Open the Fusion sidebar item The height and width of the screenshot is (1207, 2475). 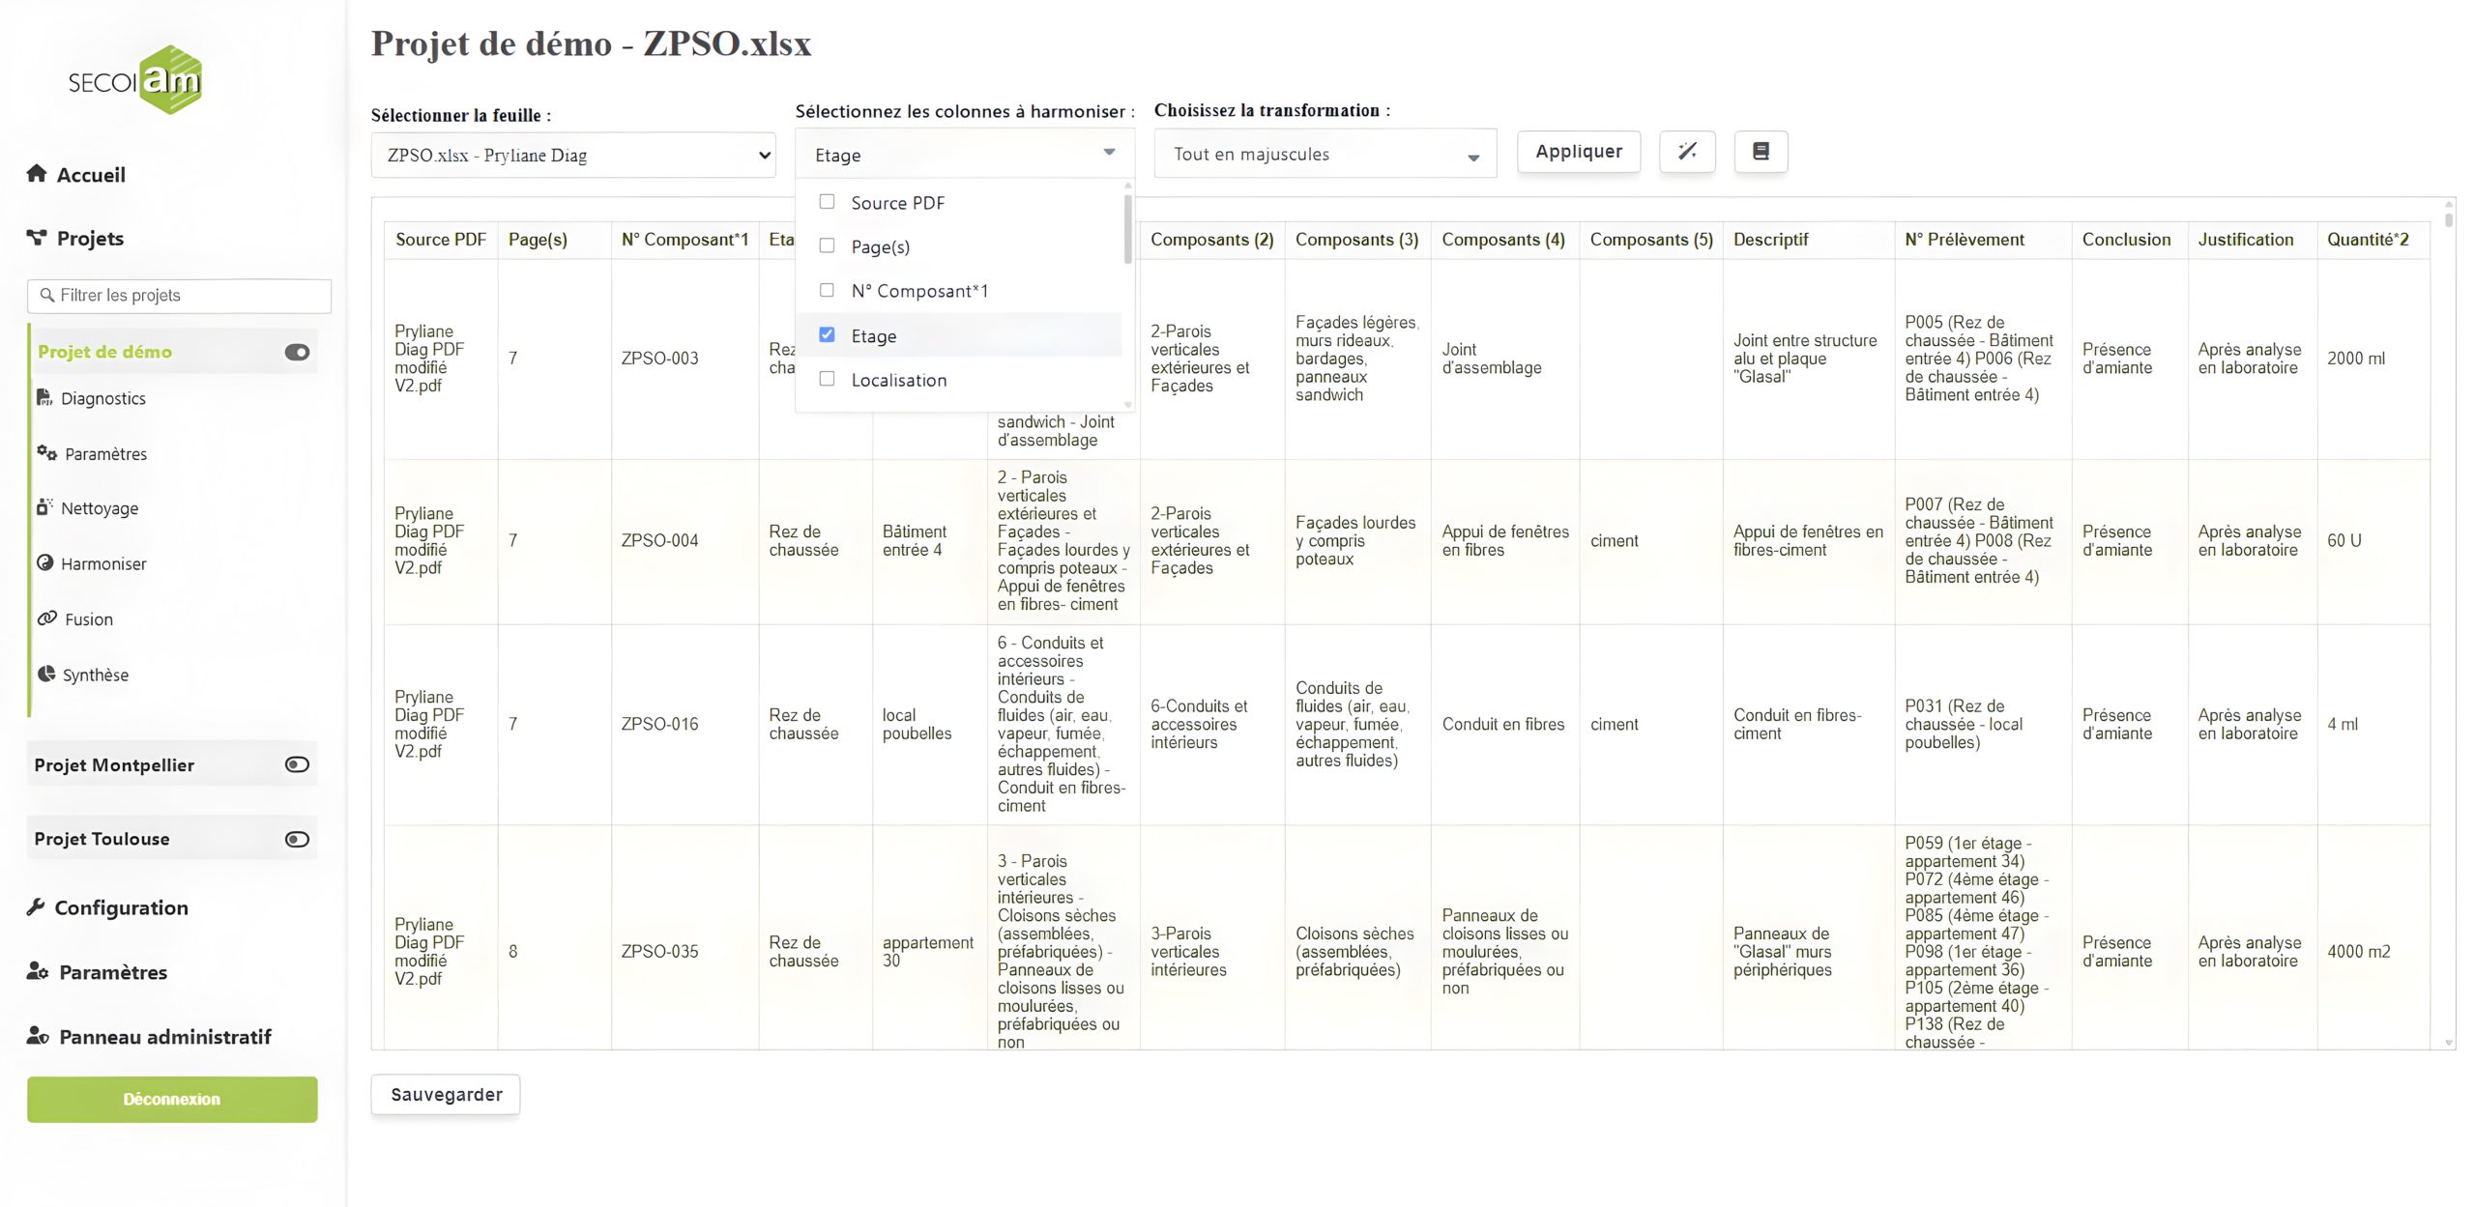88,619
